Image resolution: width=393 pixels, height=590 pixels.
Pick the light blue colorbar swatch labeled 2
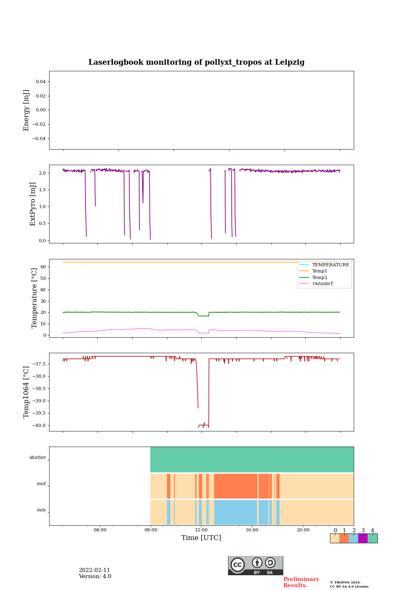(353, 538)
